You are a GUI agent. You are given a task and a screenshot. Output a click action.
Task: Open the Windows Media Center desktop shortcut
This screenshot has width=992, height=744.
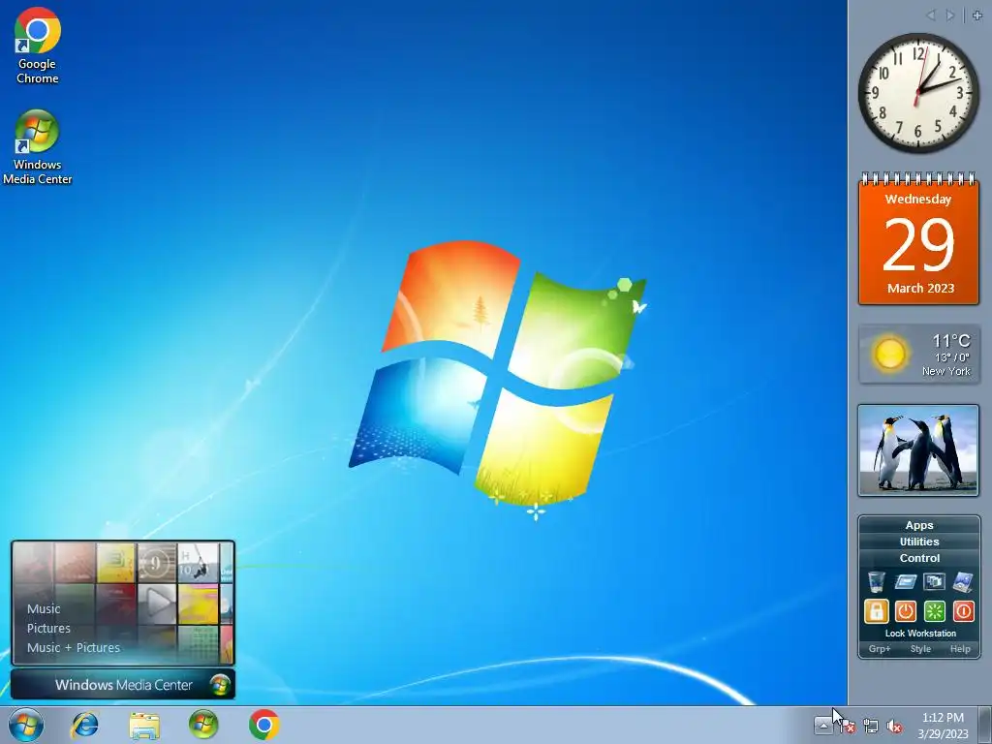tap(38, 147)
